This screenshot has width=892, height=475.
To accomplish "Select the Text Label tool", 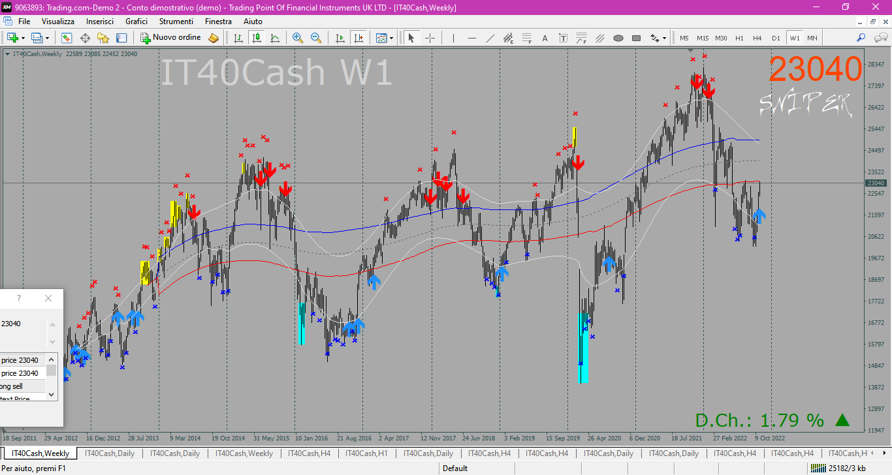I will point(563,38).
